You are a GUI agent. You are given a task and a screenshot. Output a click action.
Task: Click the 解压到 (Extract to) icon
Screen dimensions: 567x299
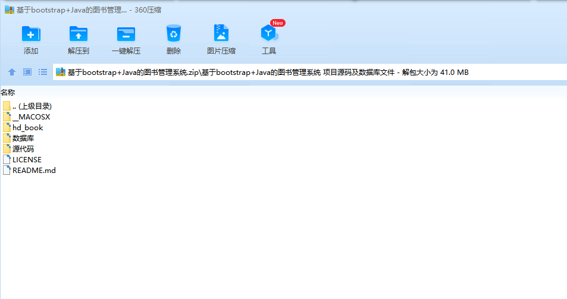(79, 34)
